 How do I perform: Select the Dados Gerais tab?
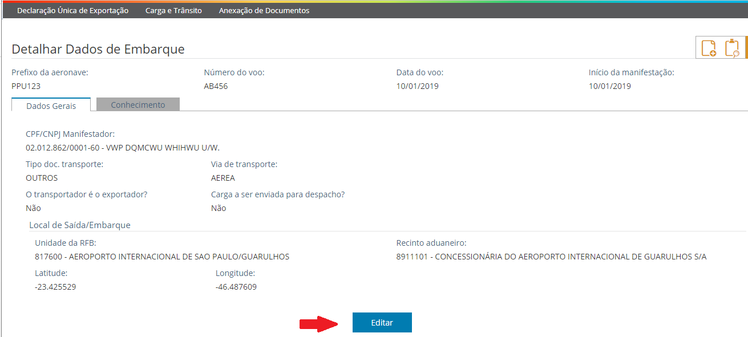[x=51, y=104]
